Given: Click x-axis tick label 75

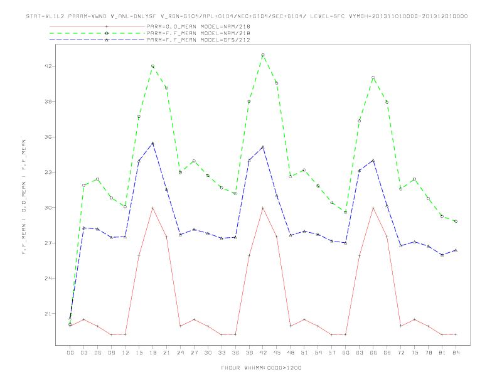Looking at the screenshot, I should point(415,353).
